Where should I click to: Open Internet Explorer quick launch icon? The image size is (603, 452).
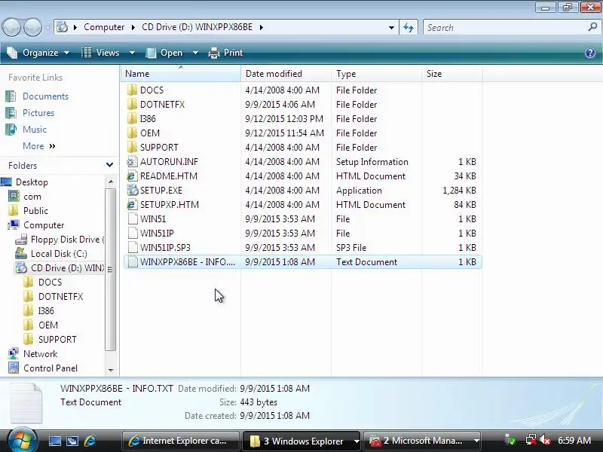point(90,441)
